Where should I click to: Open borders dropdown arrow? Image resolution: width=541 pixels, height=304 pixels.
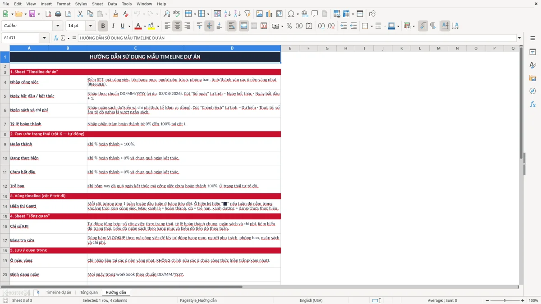371,26
